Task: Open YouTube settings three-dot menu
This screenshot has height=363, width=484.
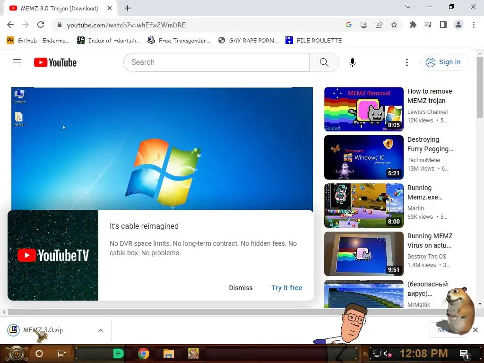Action: (x=407, y=62)
